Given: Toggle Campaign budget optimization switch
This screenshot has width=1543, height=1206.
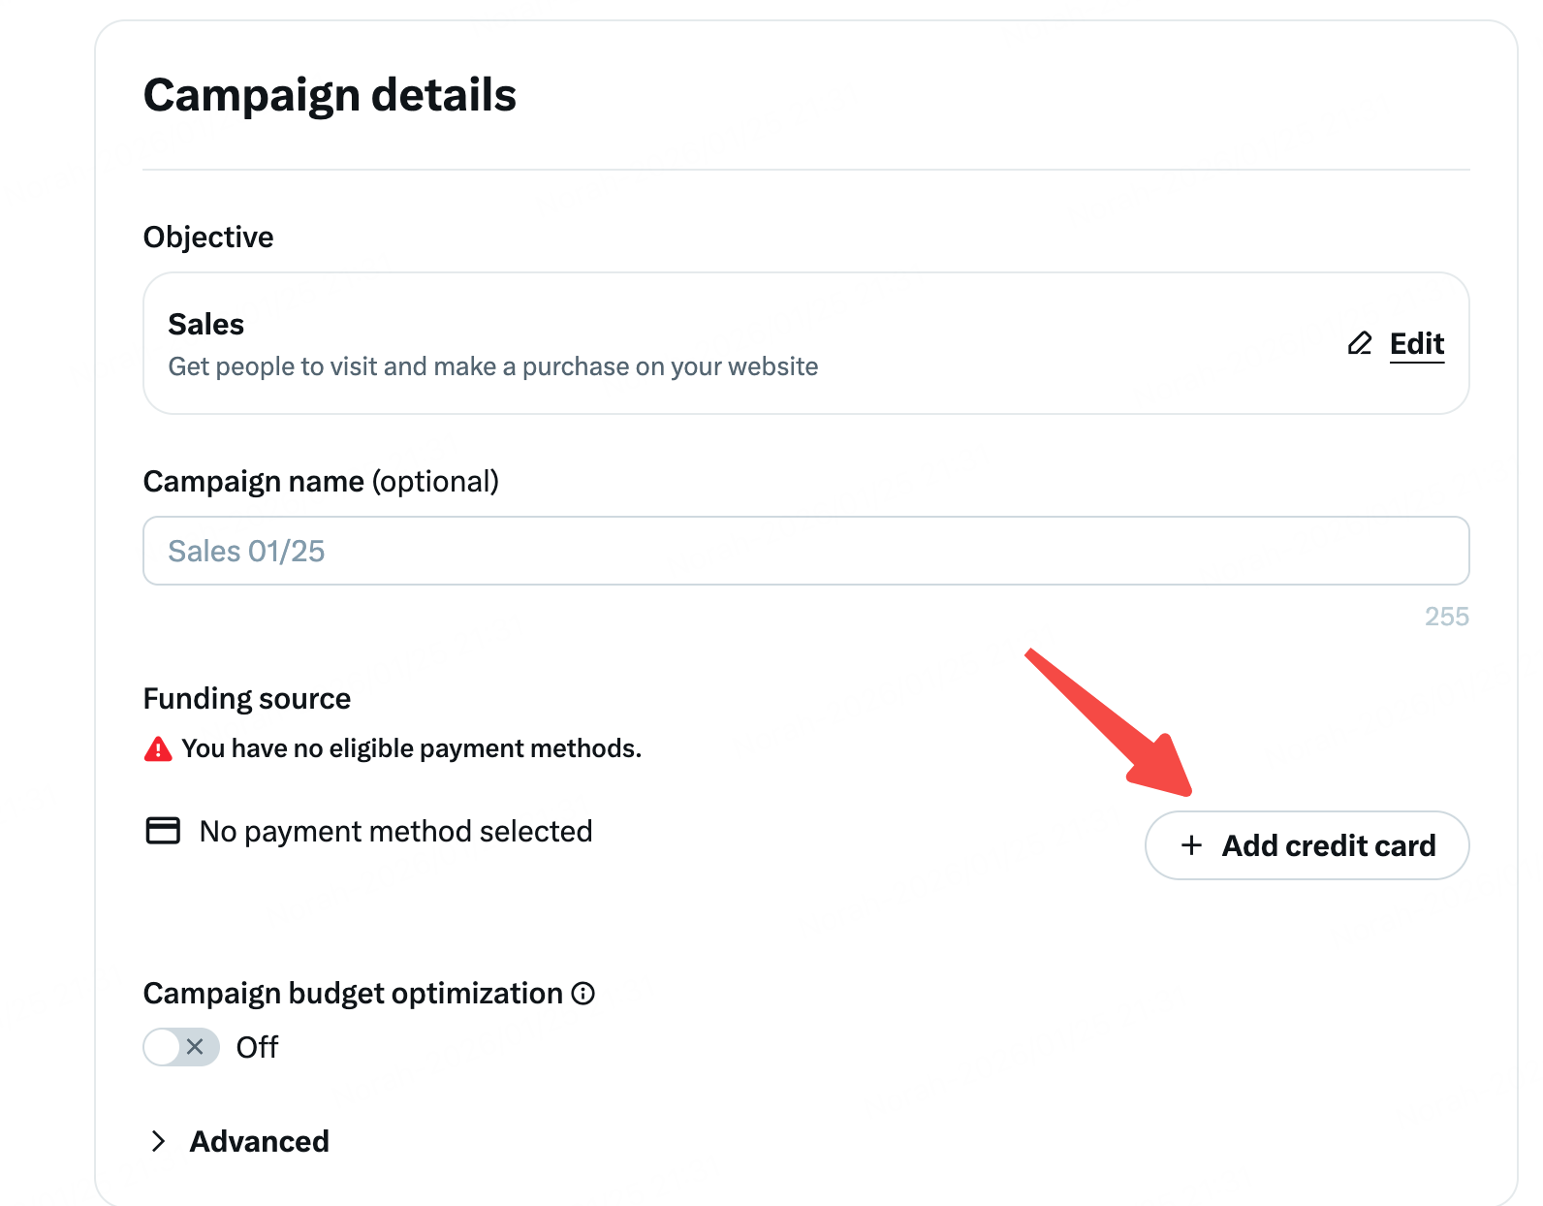Looking at the screenshot, I should pos(181,1047).
